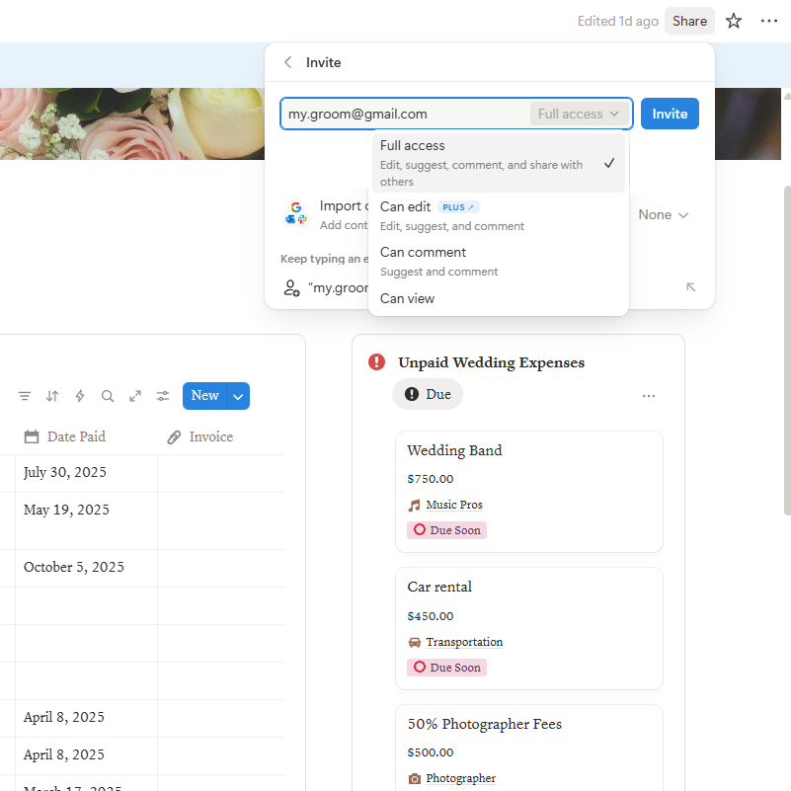The height and width of the screenshot is (791, 791).
Task: Pick Can view permission option
Action: (498, 298)
